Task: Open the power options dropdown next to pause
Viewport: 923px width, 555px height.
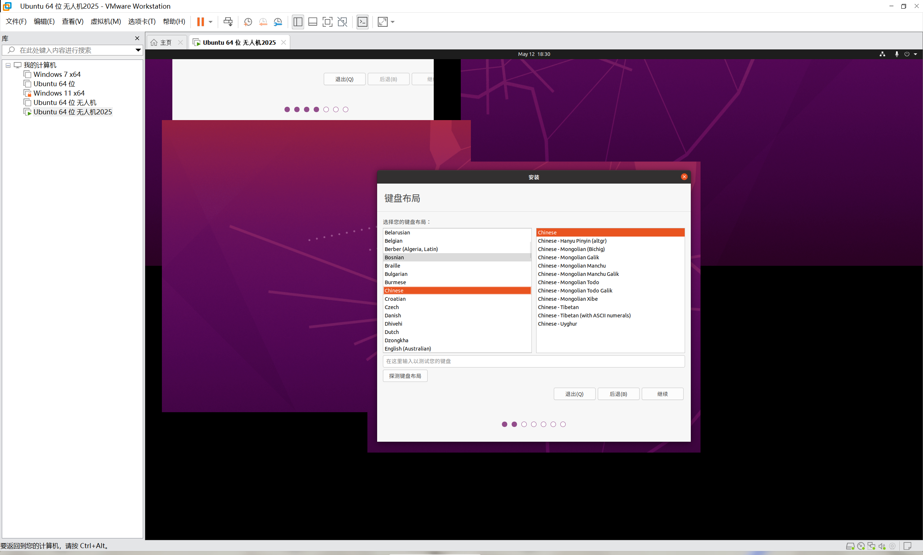Action: 211,22
